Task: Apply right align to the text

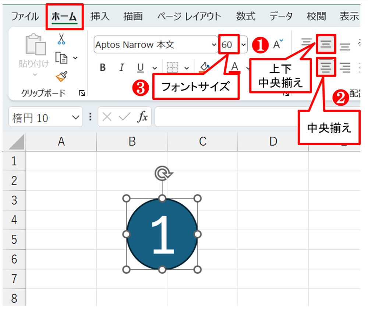Action: 344,67
